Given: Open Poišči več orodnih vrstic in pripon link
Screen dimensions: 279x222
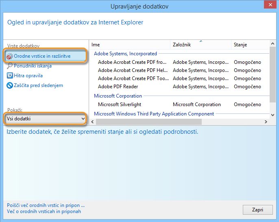Looking at the screenshot, I should [x=46, y=205].
